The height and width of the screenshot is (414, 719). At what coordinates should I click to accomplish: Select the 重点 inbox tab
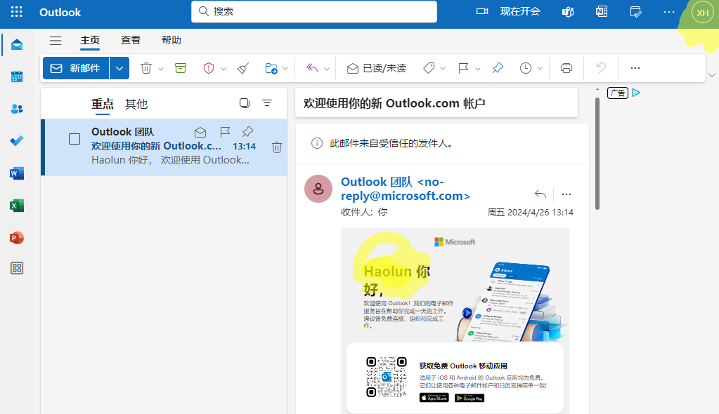102,104
